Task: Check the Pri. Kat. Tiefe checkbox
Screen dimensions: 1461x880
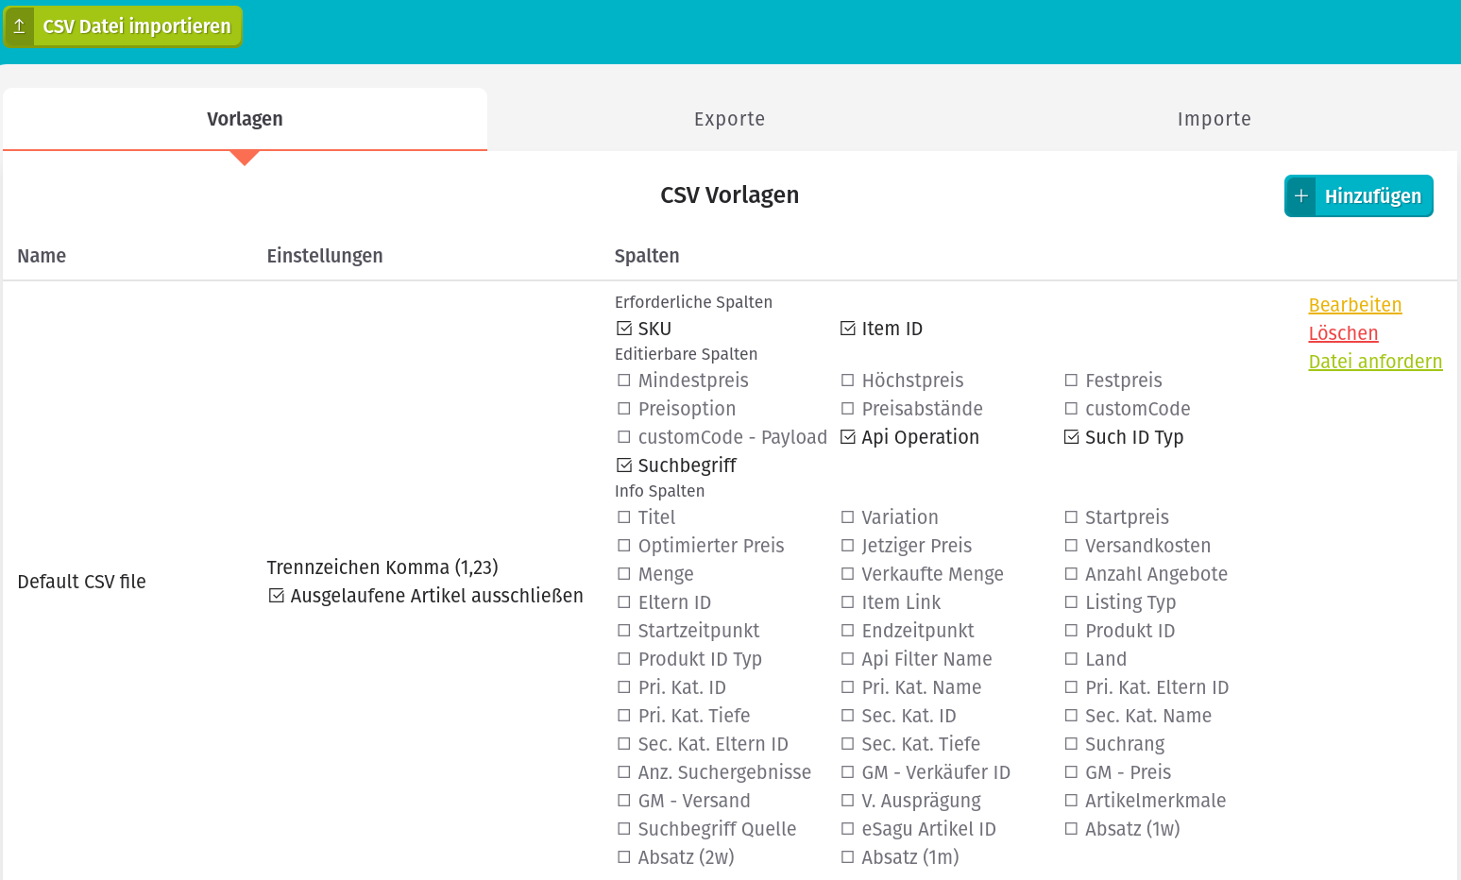Action: click(x=624, y=716)
